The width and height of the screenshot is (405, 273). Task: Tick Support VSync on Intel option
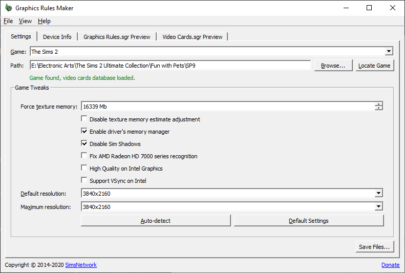point(84,181)
